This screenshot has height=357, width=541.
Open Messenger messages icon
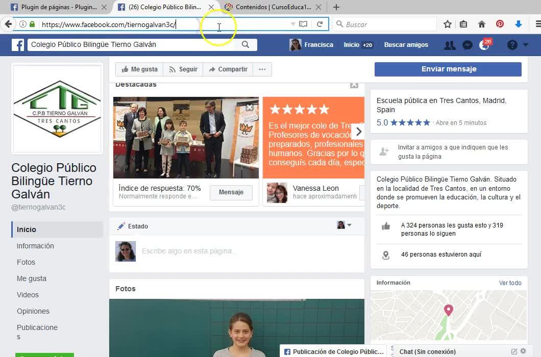(x=467, y=45)
